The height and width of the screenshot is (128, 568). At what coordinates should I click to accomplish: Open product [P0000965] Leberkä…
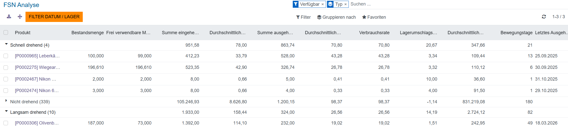(37, 56)
